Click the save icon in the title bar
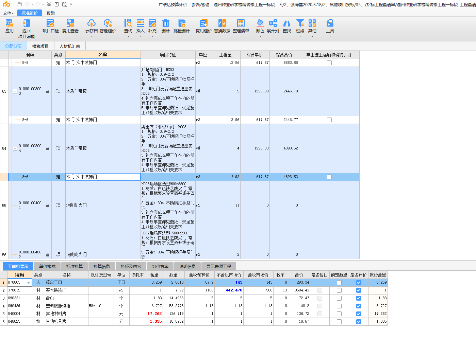 (x=19, y=4)
